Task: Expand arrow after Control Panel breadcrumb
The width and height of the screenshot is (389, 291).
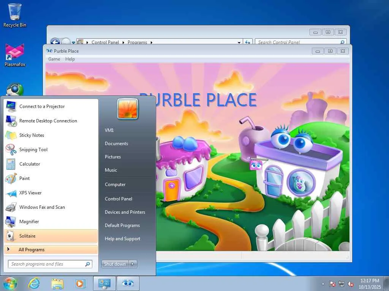Action: (x=123, y=42)
